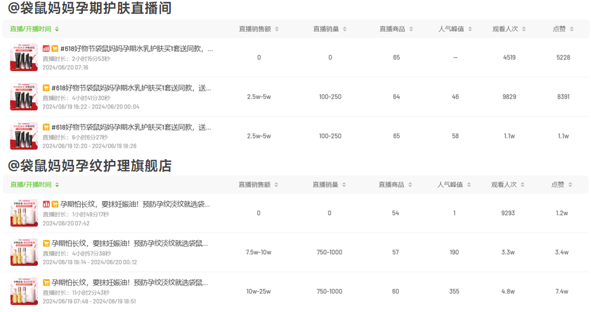
Task: Open #618好物节 stream title lasting 4小时41分30秒
Action: [131, 88]
